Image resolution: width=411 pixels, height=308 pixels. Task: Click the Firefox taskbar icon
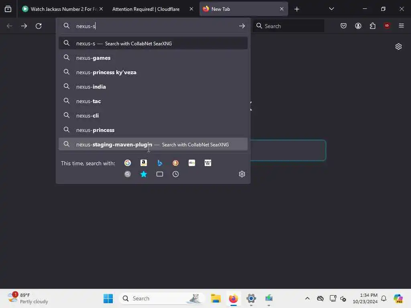[x=233, y=298]
